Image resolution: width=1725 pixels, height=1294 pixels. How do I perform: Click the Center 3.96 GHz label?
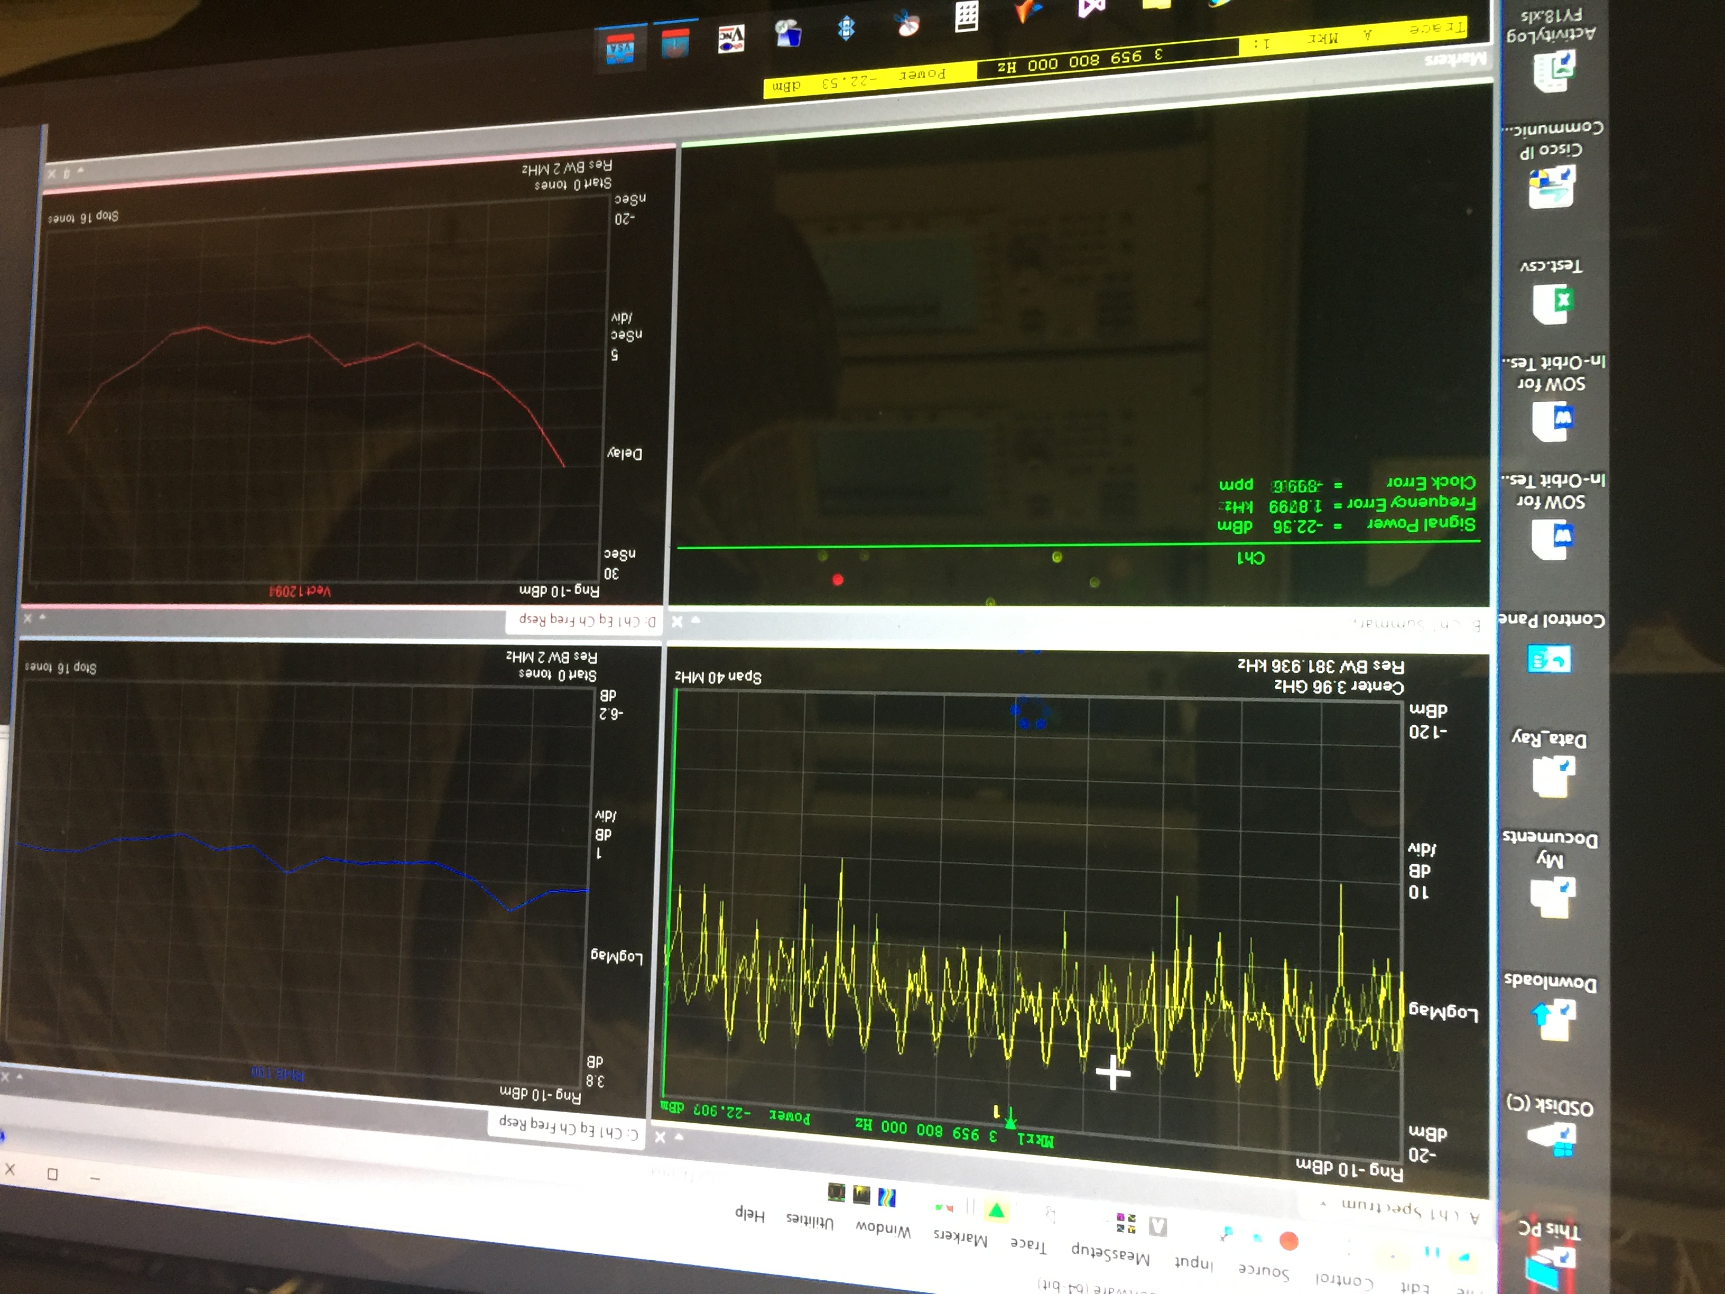pos(1338,687)
